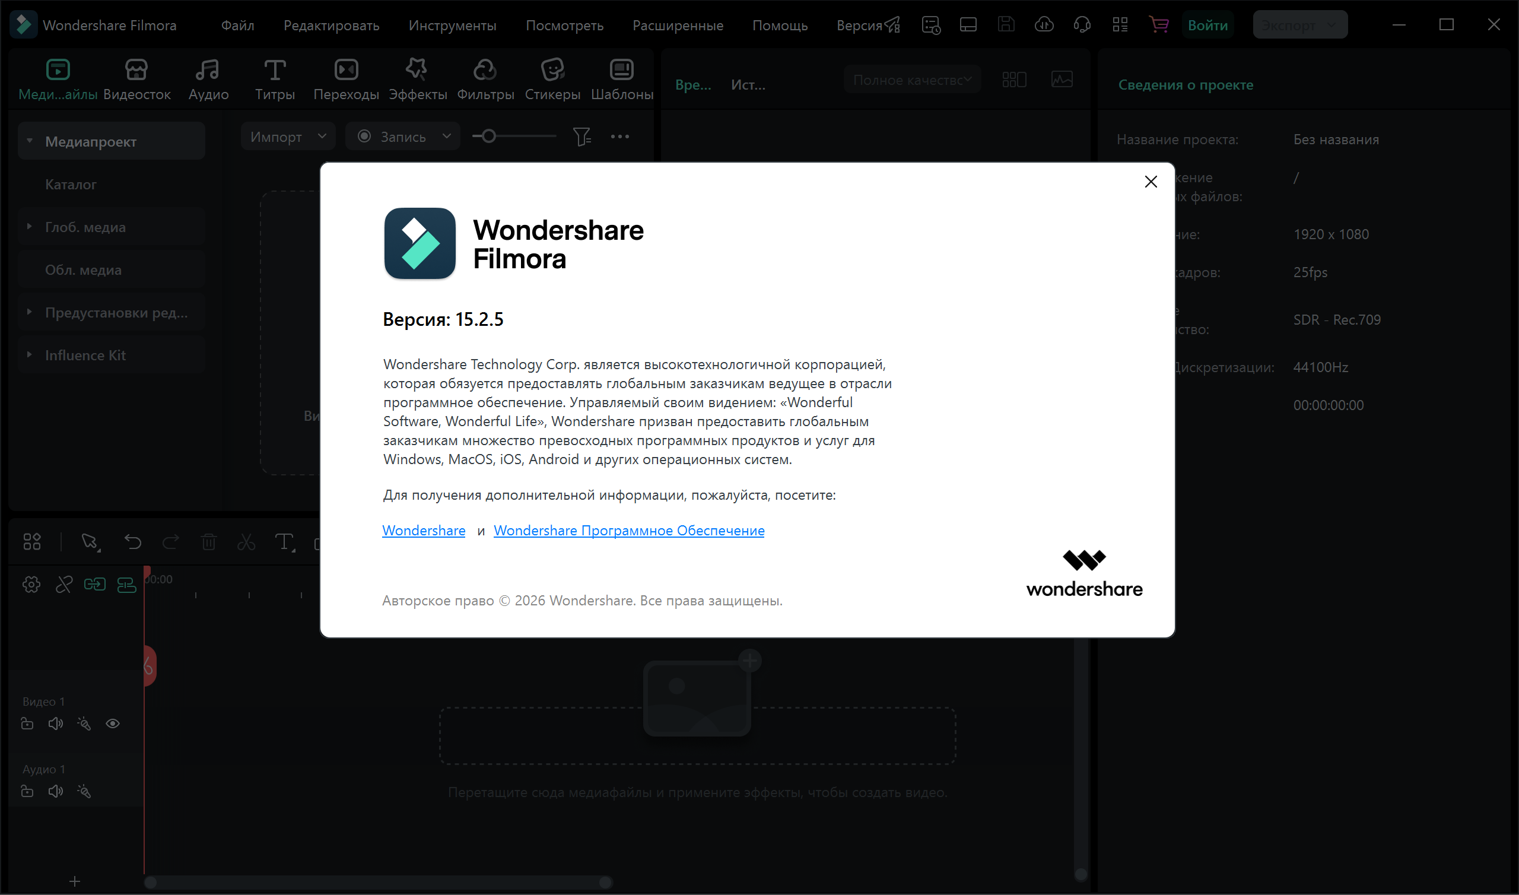Click the Sign In button
1519x895 pixels.
tap(1207, 26)
